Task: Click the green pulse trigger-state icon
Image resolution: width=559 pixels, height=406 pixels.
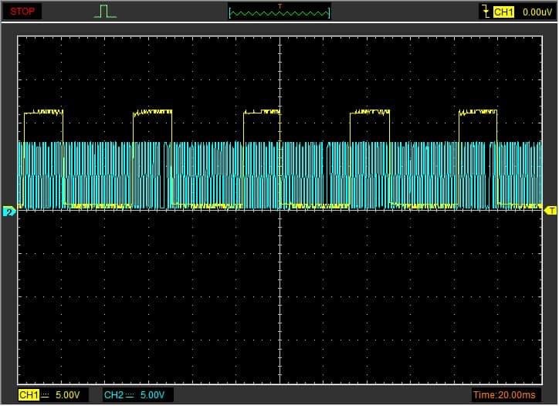Action: click(105, 11)
